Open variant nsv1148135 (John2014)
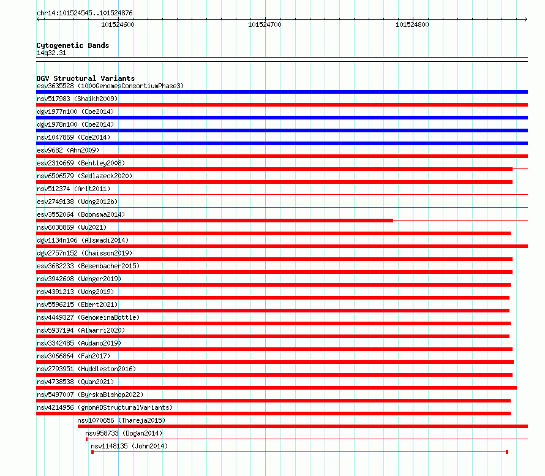Image resolution: width=545 pixels, height=476 pixels. coord(129,446)
